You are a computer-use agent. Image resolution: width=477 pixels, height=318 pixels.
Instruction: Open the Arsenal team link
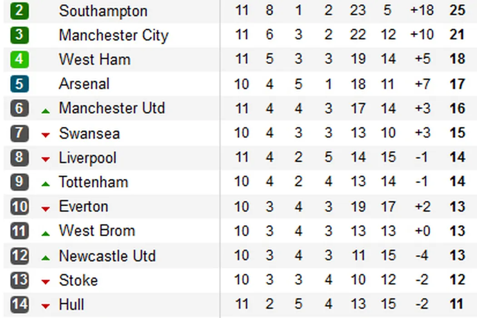(84, 84)
